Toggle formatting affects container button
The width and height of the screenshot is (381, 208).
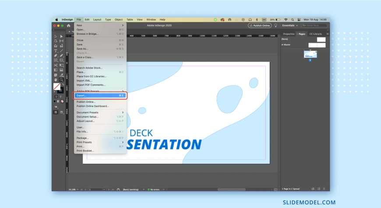point(56,97)
